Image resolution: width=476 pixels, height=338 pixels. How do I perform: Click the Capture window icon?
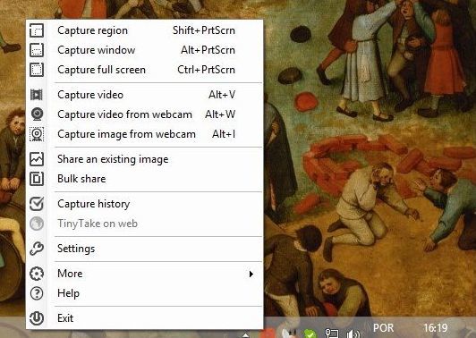pos(37,50)
